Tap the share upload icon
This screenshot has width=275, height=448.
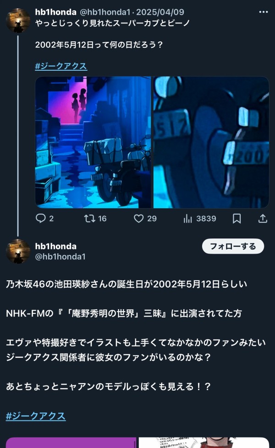click(263, 219)
